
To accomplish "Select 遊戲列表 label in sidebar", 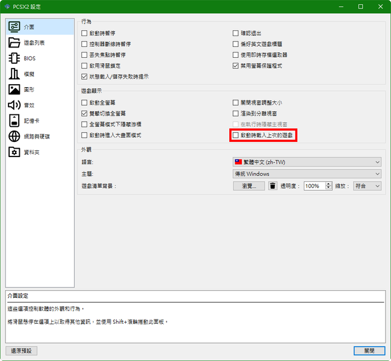I will coord(34,43).
